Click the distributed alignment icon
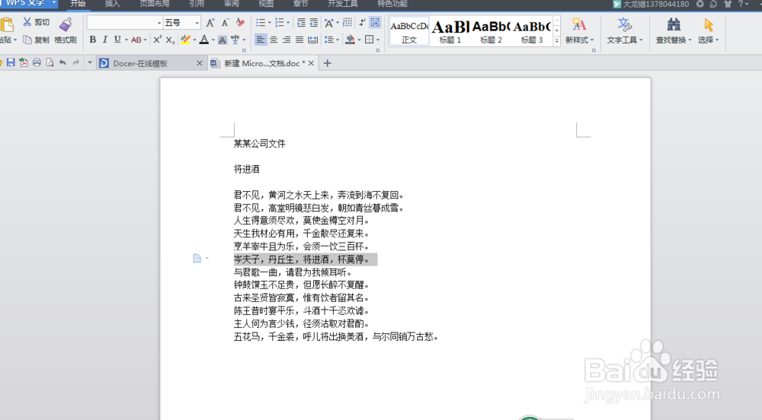This screenshot has width=762, height=420. [x=313, y=40]
